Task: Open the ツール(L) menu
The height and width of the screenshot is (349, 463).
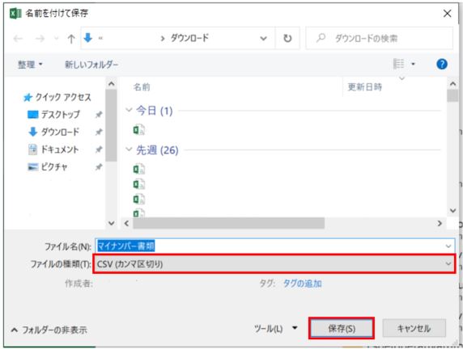Action: [275, 328]
